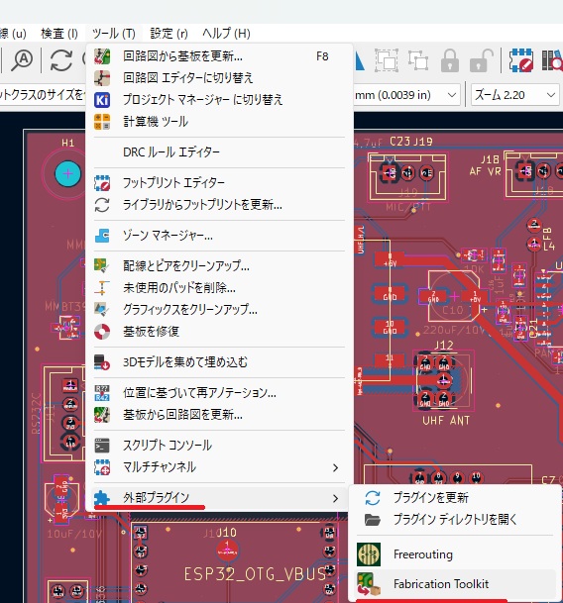
Task: Open the ヘルプ (H) menu
Action: pos(226,34)
